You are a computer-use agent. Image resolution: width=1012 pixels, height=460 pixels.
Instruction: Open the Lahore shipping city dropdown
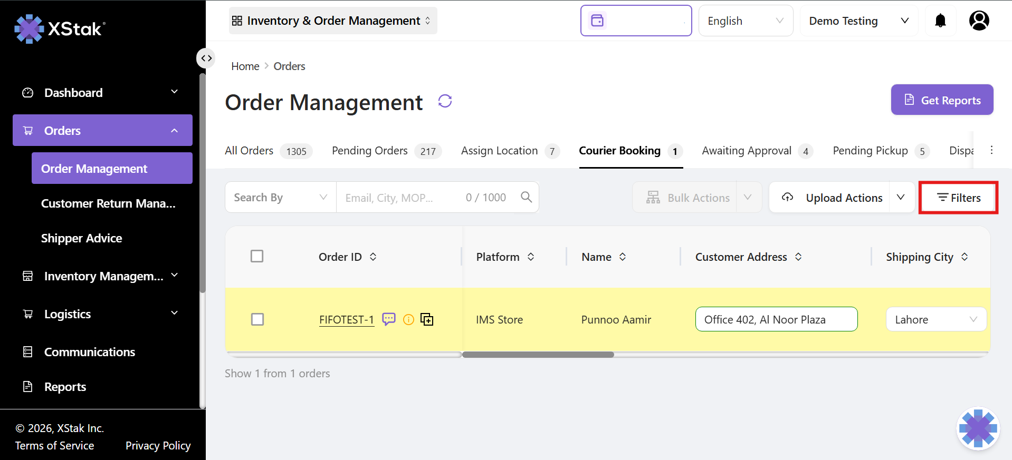pos(935,319)
